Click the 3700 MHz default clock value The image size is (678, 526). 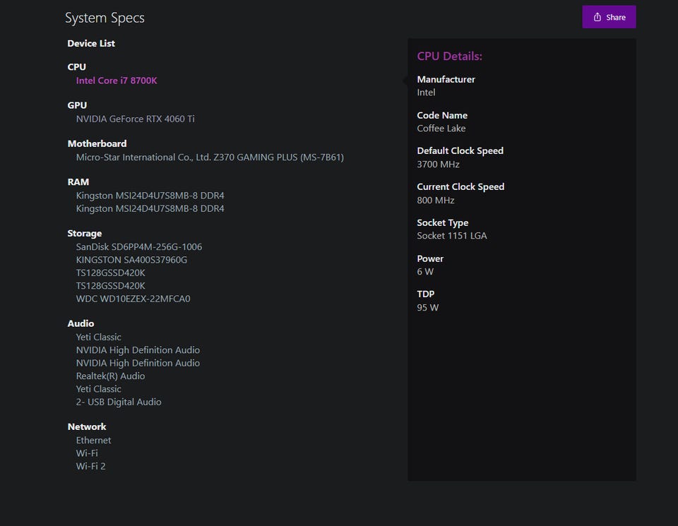tap(438, 165)
